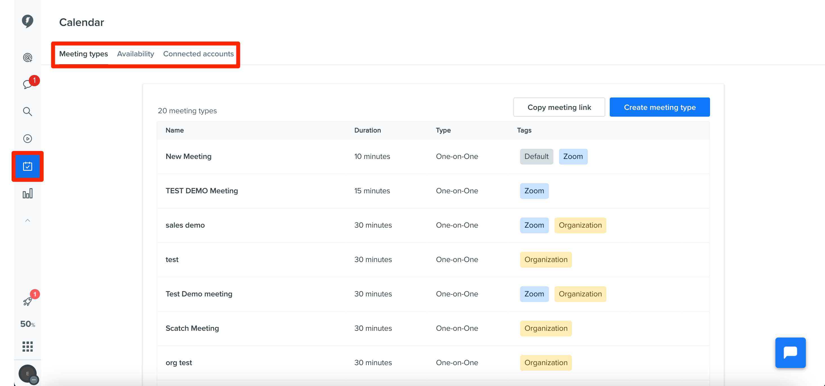825x386 pixels.
Task: Open the chat support widget button
Action: click(790, 353)
